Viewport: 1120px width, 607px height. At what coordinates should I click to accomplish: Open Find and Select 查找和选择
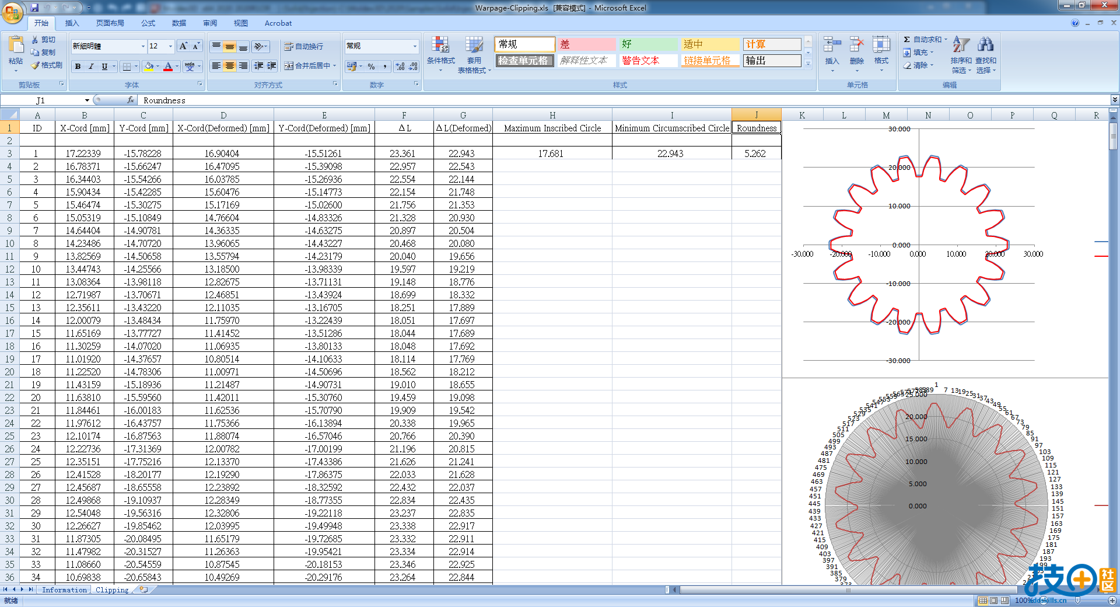coord(986,54)
